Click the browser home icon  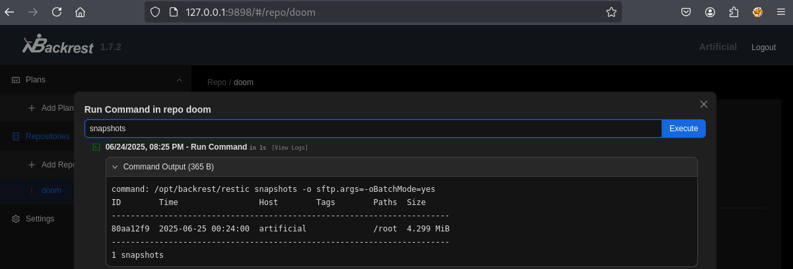[x=80, y=12]
